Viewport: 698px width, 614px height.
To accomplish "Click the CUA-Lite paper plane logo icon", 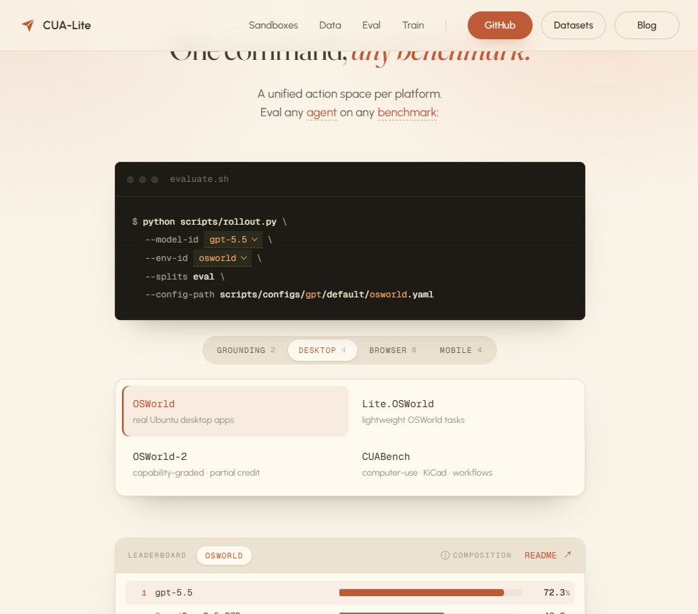I will click(x=28, y=26).
